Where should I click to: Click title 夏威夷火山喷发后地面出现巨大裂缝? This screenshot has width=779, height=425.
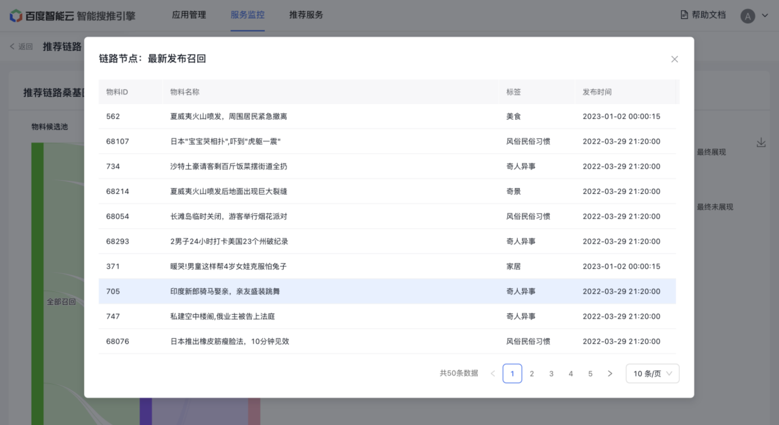coord(229,191)
